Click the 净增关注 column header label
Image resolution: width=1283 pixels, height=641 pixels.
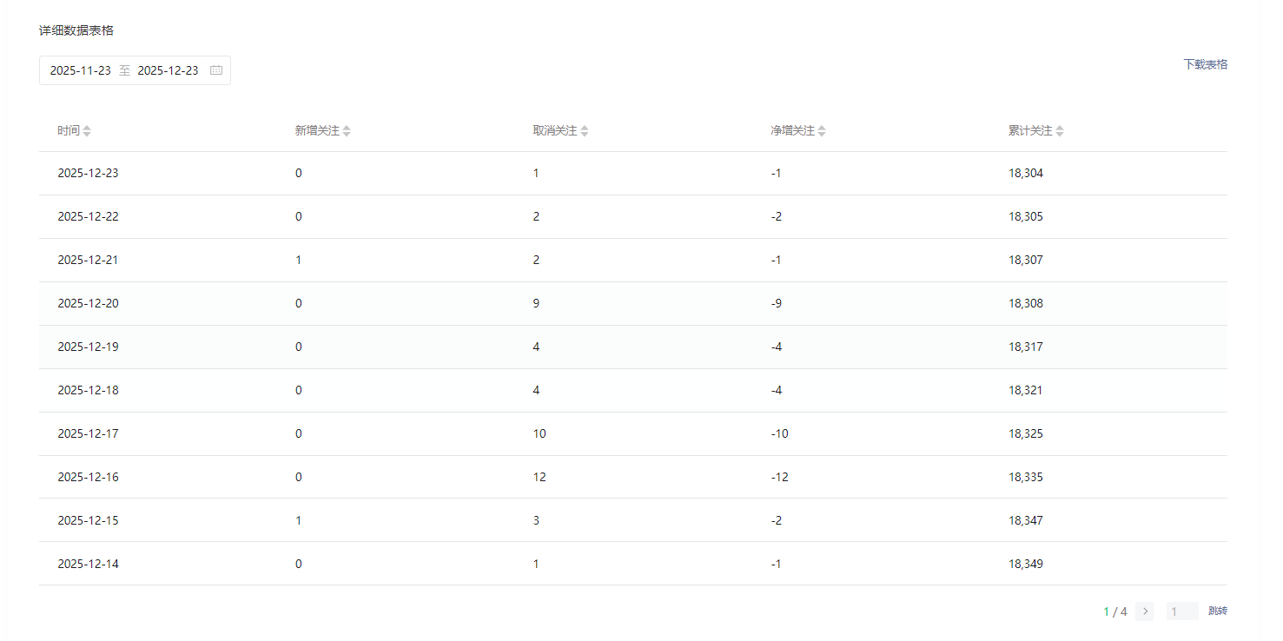tap(792, 131)
